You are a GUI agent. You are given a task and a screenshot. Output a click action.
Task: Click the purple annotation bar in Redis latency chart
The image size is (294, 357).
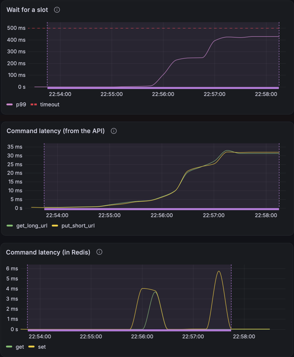tap(129, 330)
